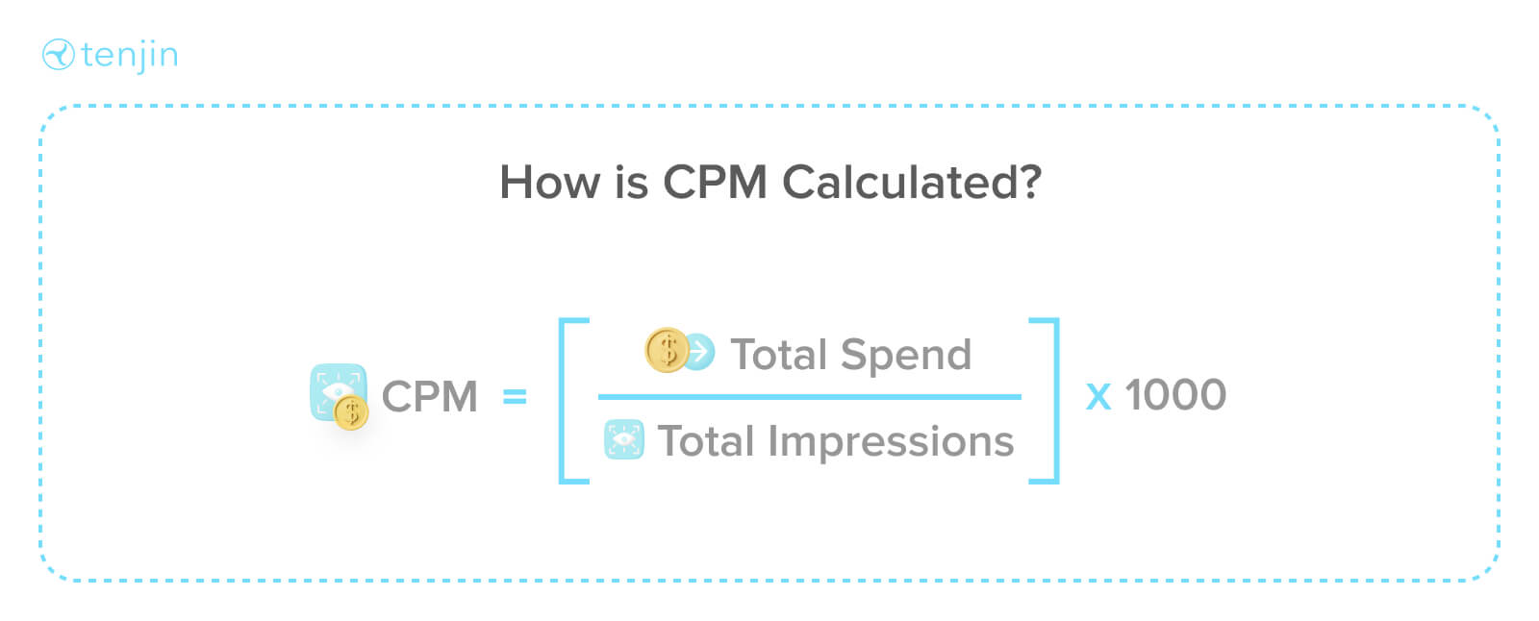Select the number 1000

(x=1175, y=394)
